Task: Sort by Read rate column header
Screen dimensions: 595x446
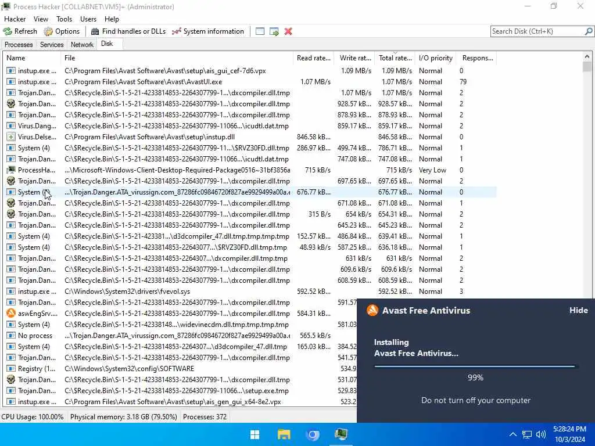Action: pos(313,58)
